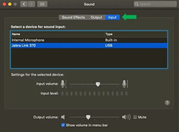The height and width of the screenshot is (132, 179).
Task: Click the Output volume slider knob
Action: [88, 117]
